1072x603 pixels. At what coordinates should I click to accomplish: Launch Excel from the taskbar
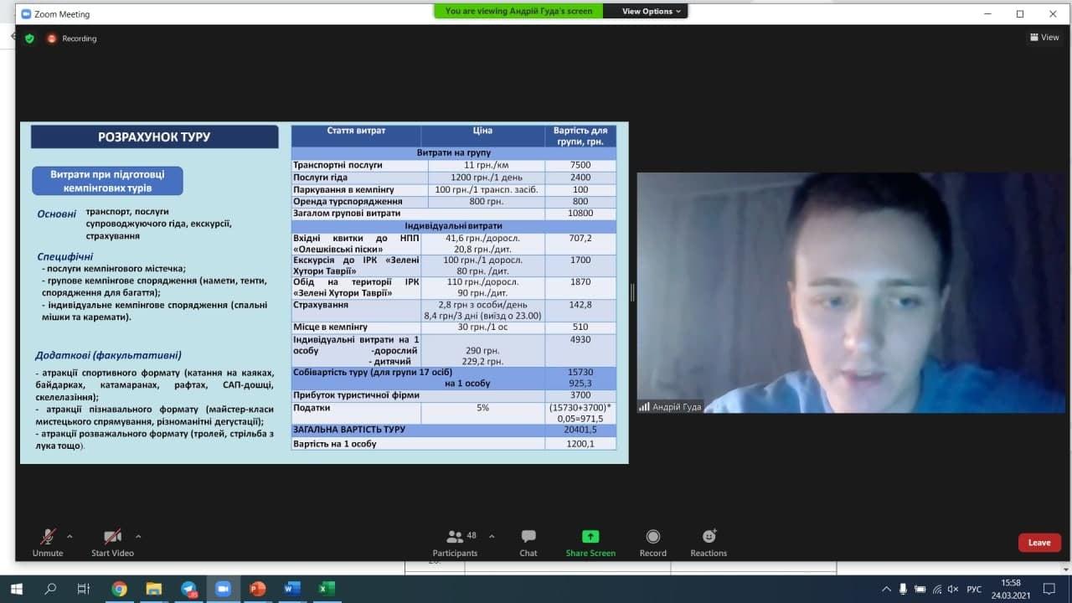(x=327, y=589)
